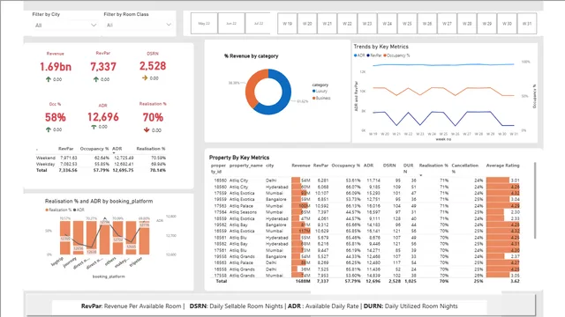Viewport: 565px width, 317px height.
Task: Select week W 24 slicer button
Action: (x=387, y=24)
